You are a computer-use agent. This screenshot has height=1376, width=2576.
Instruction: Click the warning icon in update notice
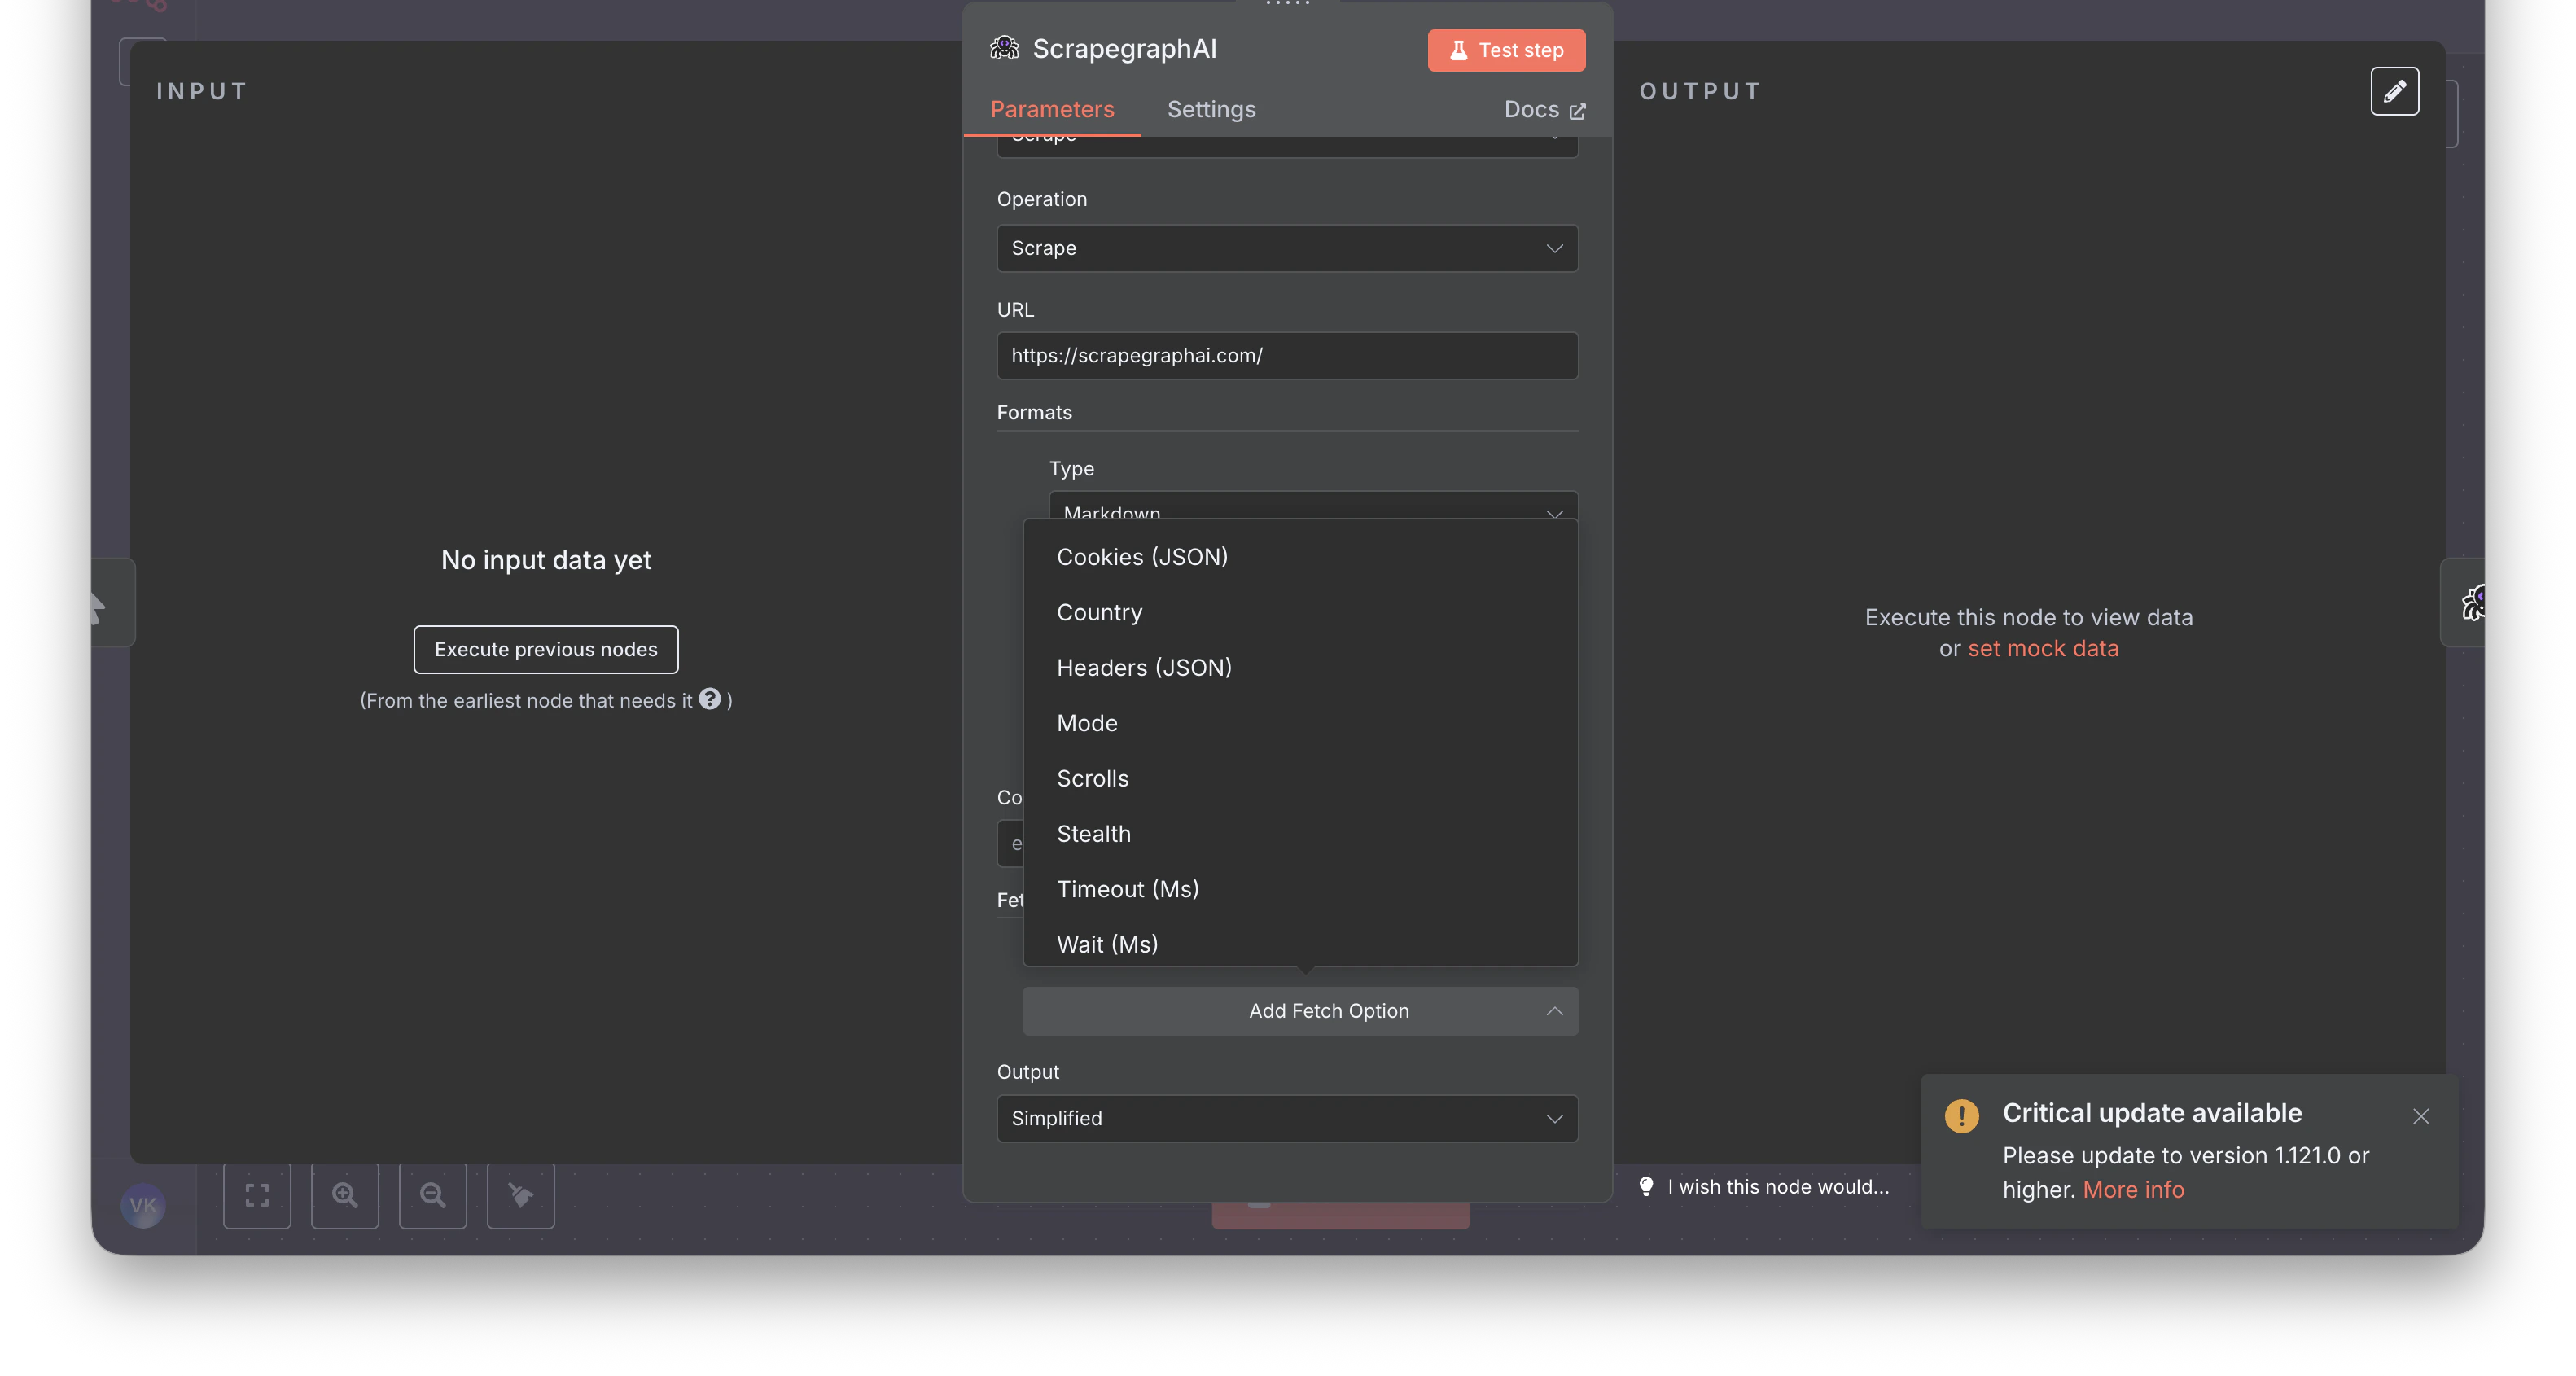pyautogui.click(x=1961, y=1115)
